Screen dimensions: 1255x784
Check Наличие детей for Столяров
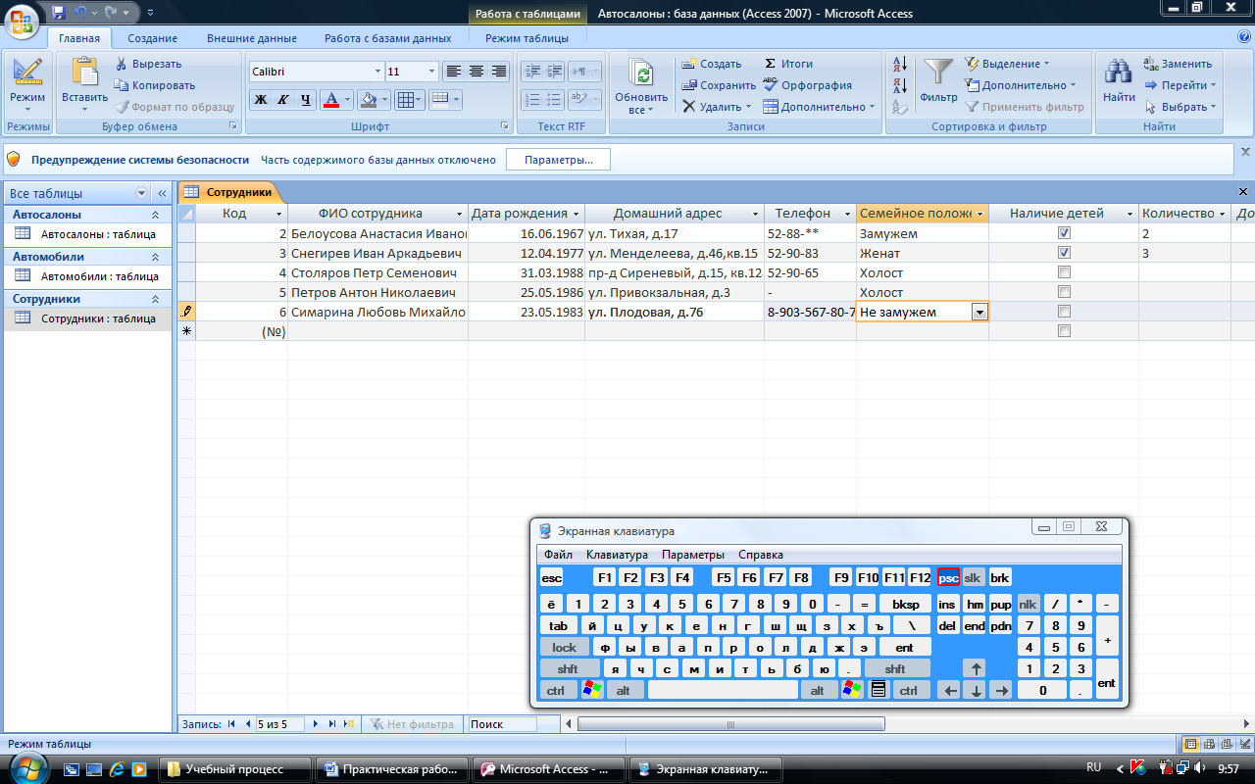(x=1064, y=272)
